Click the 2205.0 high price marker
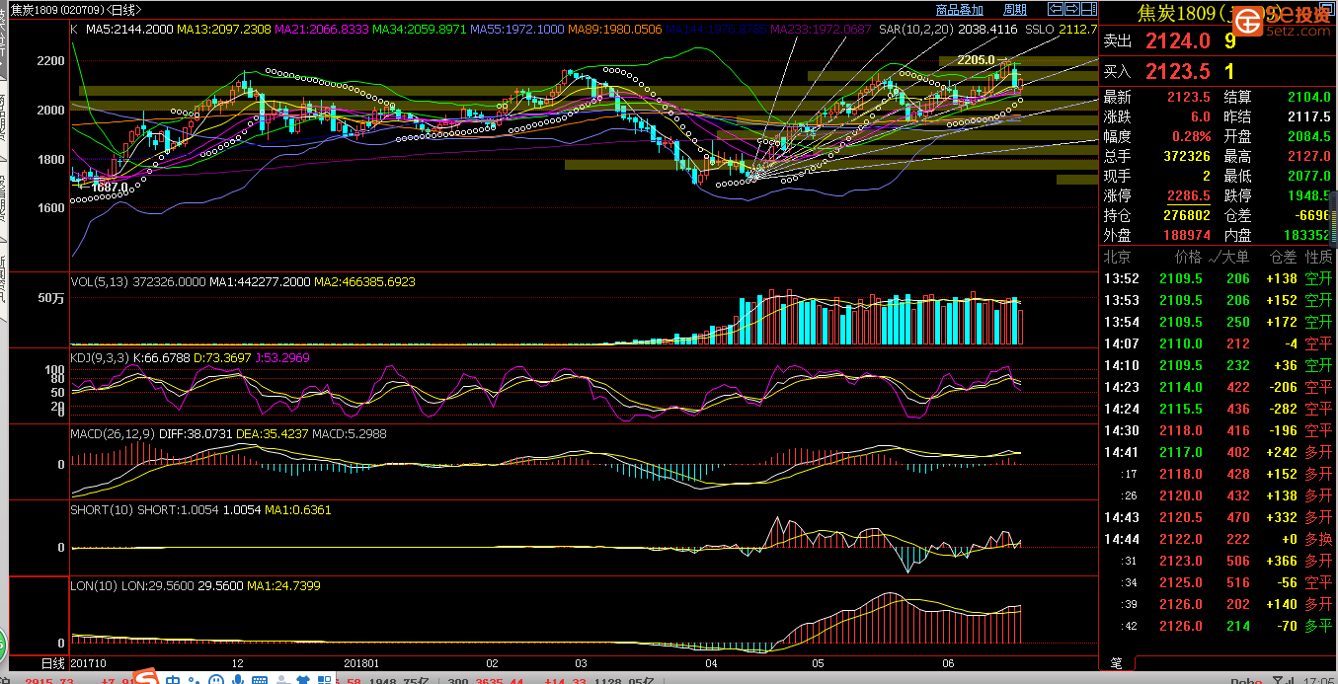The width and height of the screenshot is (1338, 684). click(x=975, y=60)
